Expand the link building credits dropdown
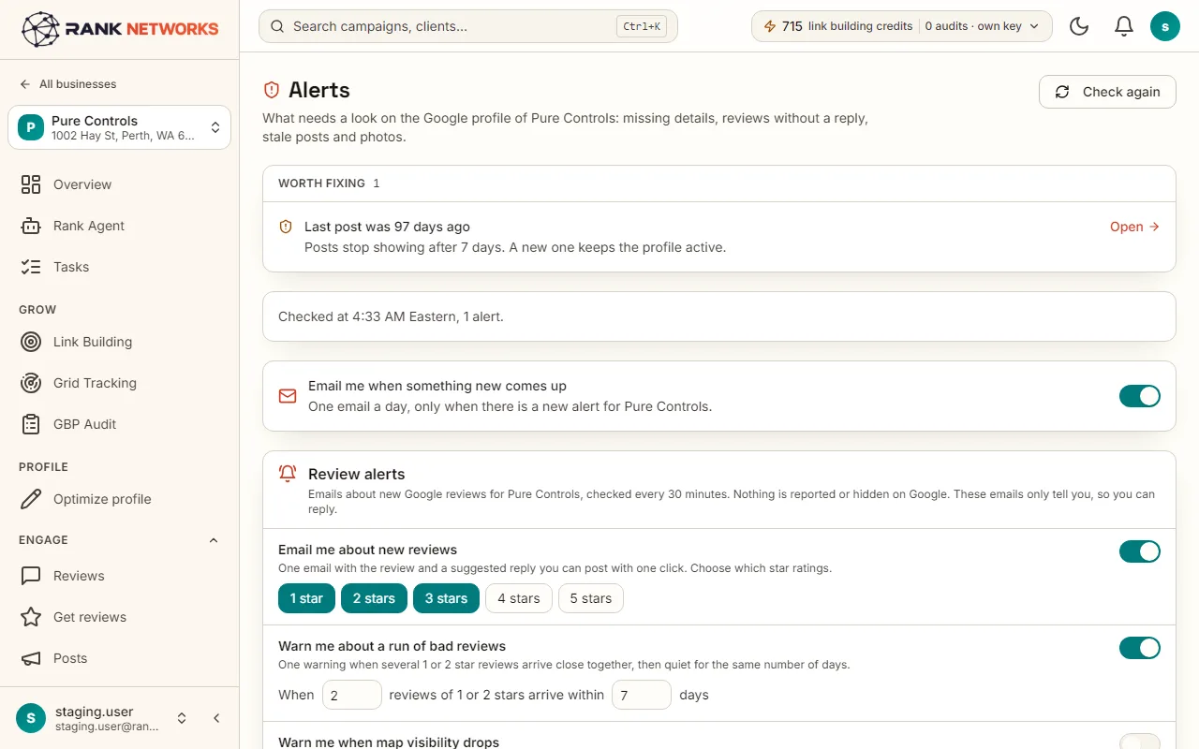The width and height of the screenshot is (1199, 749). [902, 26]
